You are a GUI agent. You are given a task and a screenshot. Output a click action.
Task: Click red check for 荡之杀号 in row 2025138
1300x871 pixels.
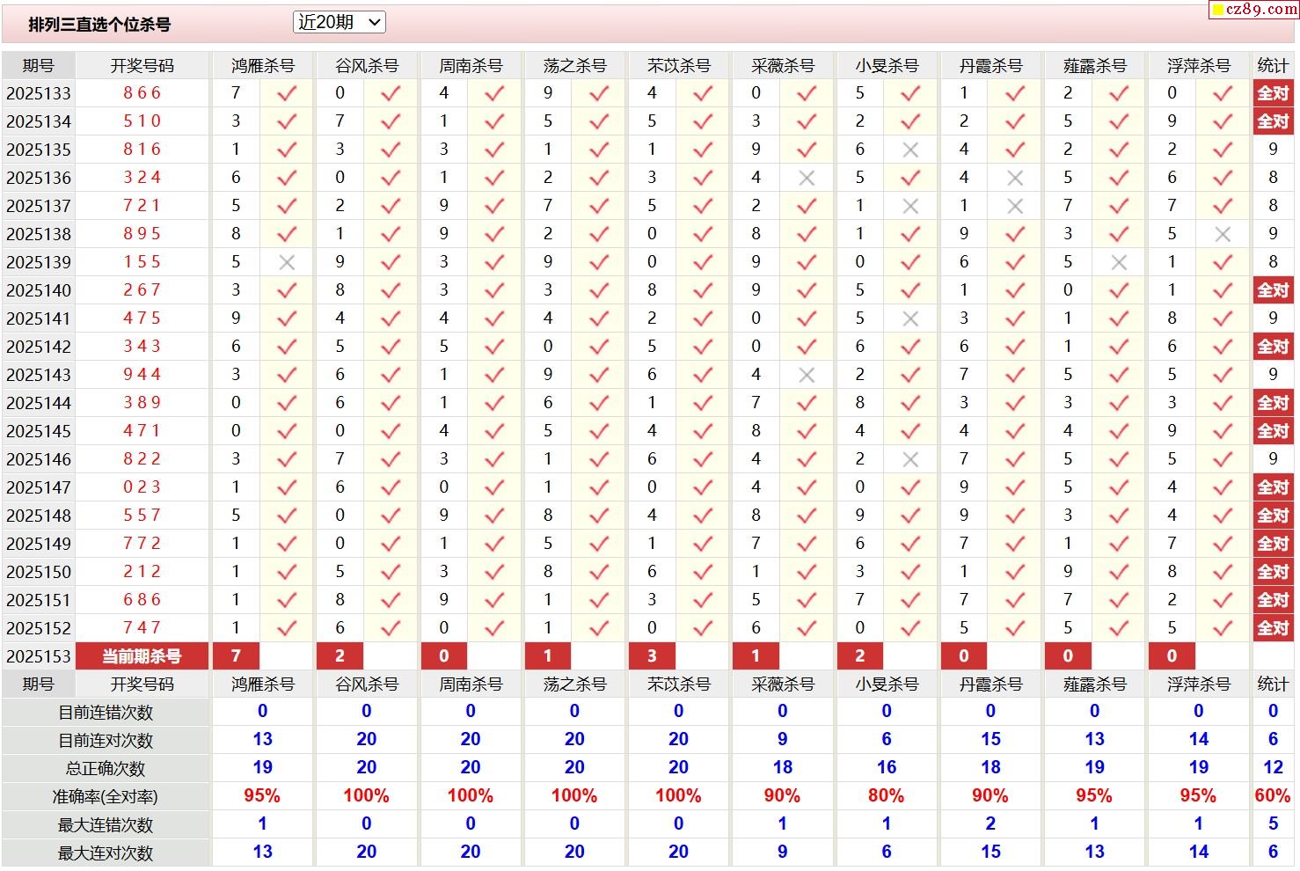599,234
